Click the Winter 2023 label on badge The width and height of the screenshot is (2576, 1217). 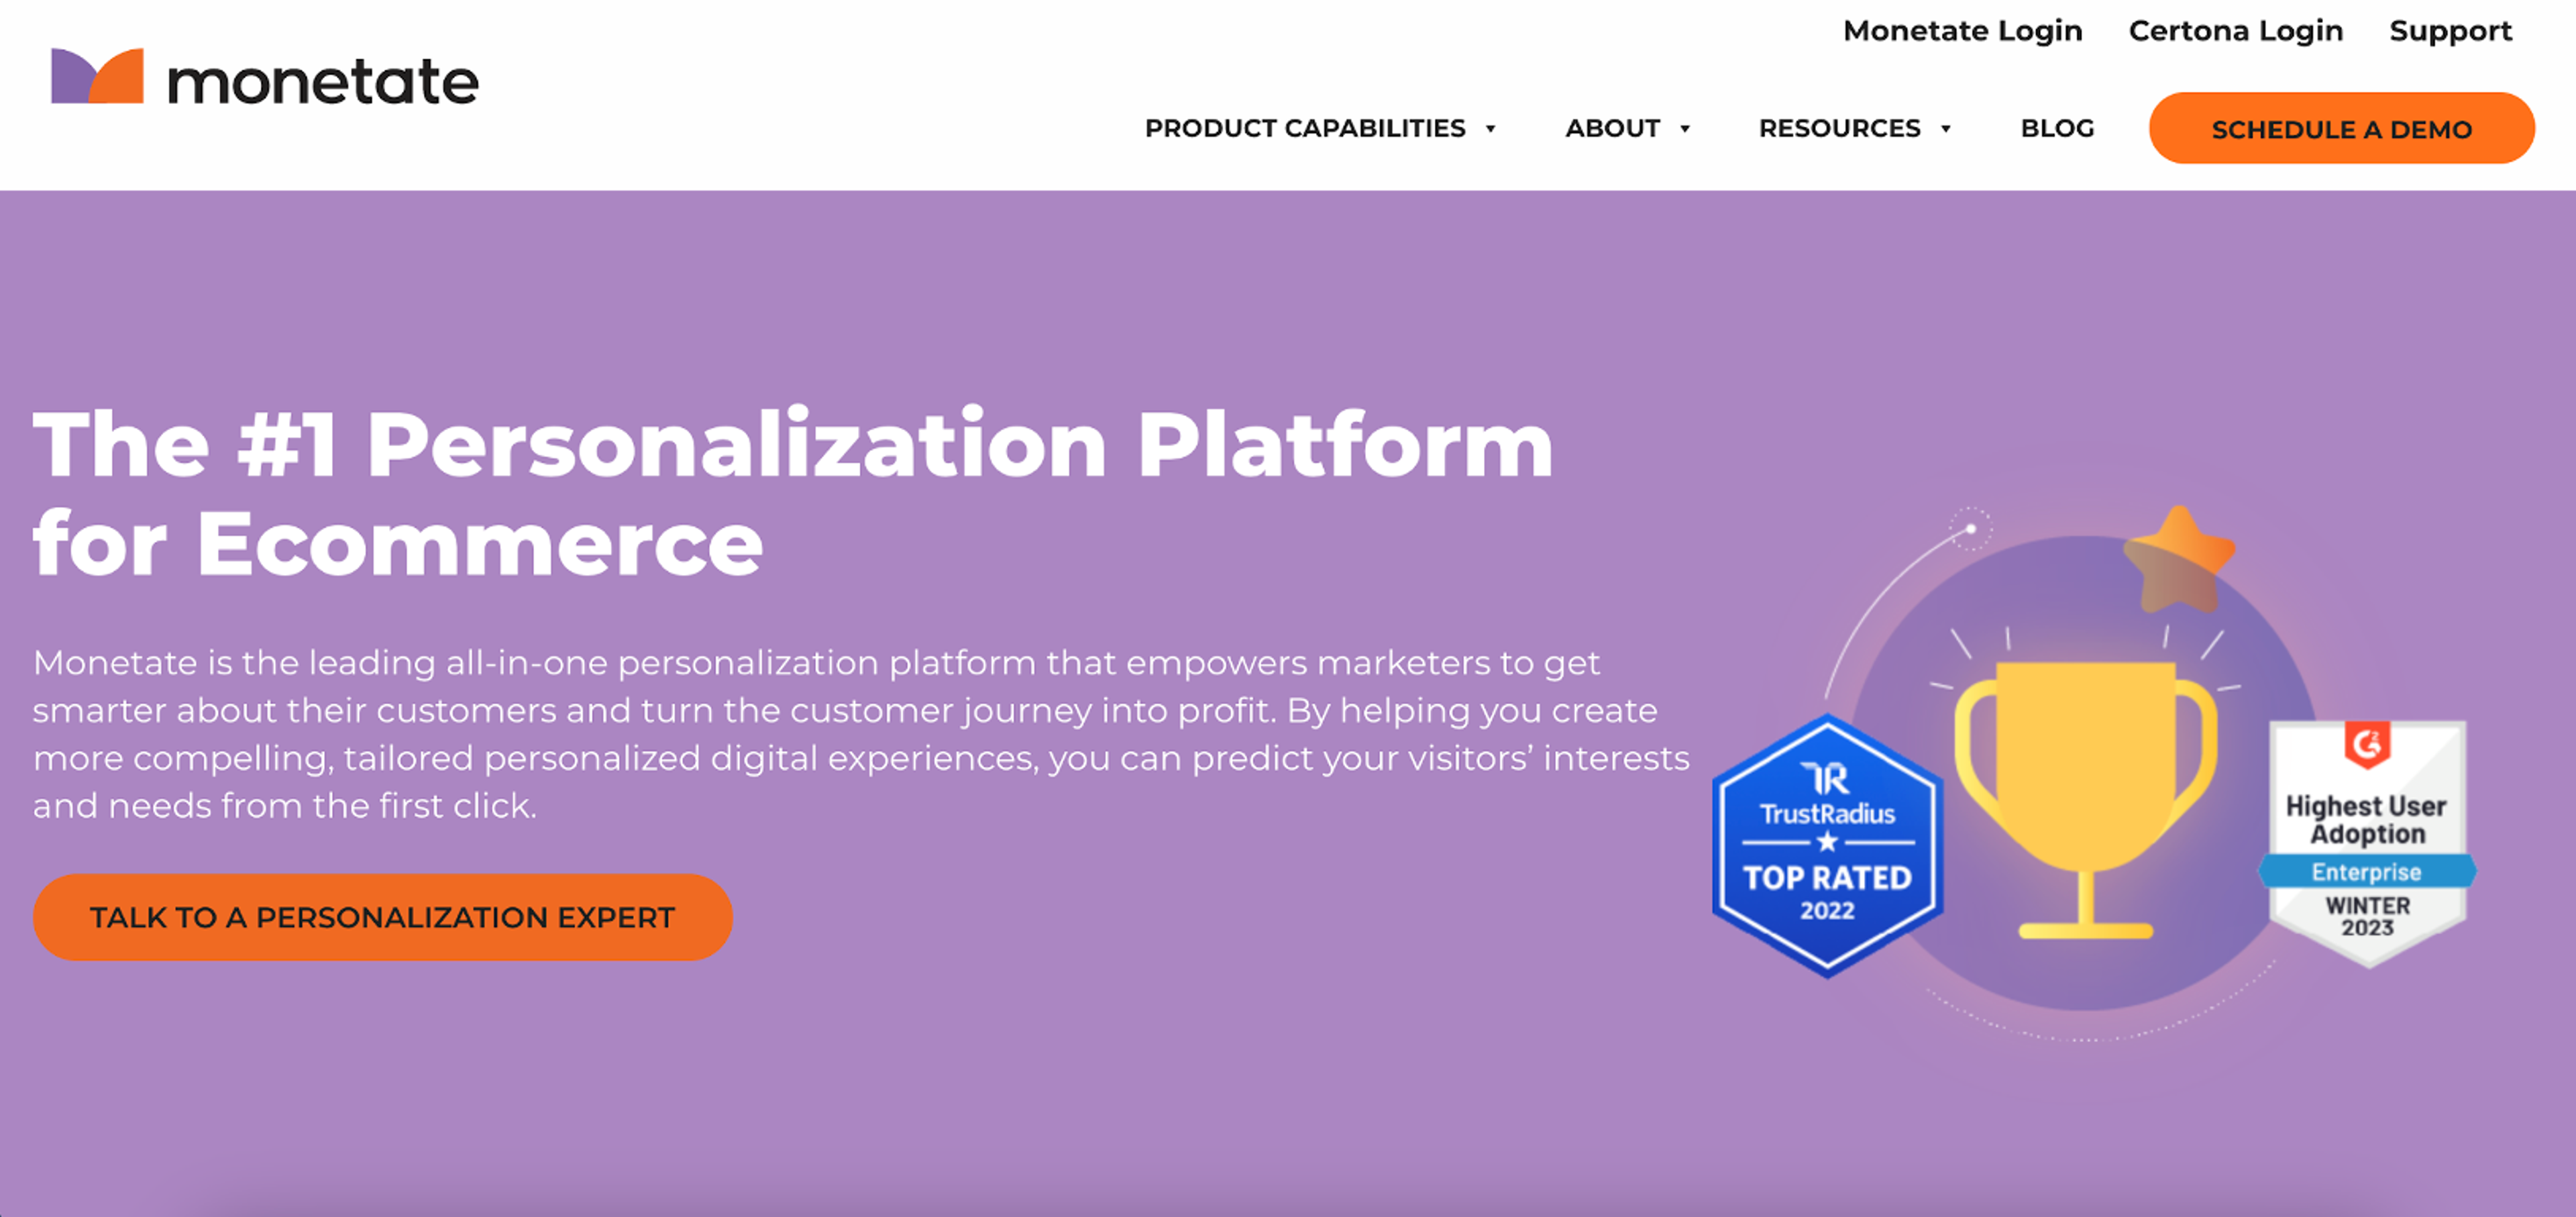click(2366, 917)
